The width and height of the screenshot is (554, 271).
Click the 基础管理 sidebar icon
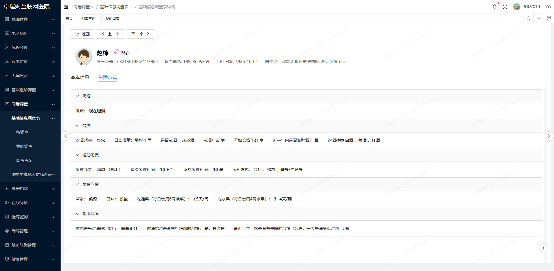[7, 19]
